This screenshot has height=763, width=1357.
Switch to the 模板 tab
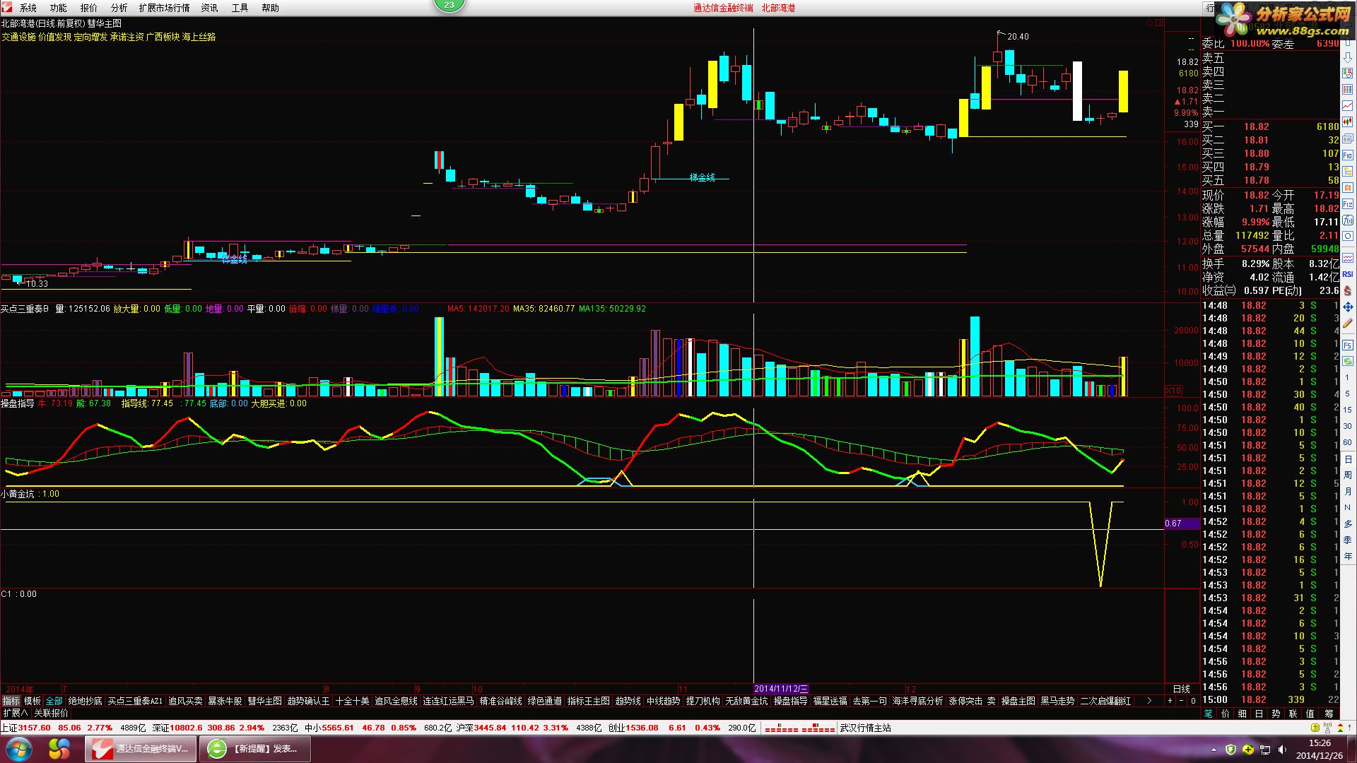coord(33,701)
